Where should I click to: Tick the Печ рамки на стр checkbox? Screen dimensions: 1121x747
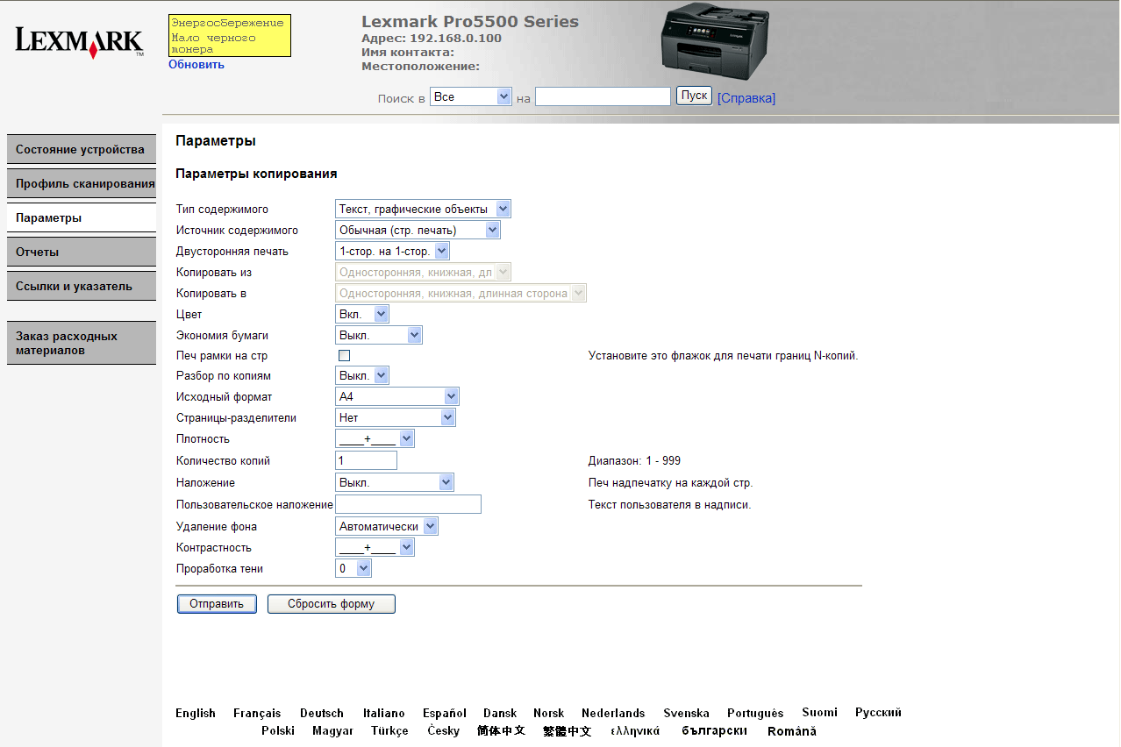point(344,356)
